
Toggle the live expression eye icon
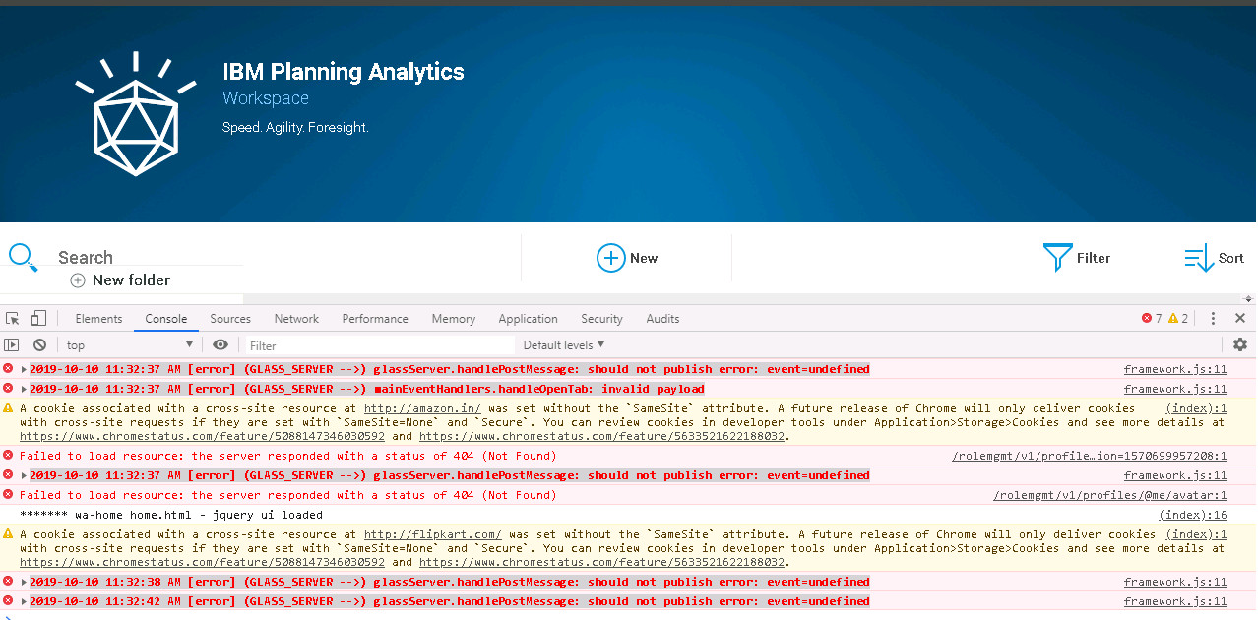pyautogui.click(x=220, y=344)
